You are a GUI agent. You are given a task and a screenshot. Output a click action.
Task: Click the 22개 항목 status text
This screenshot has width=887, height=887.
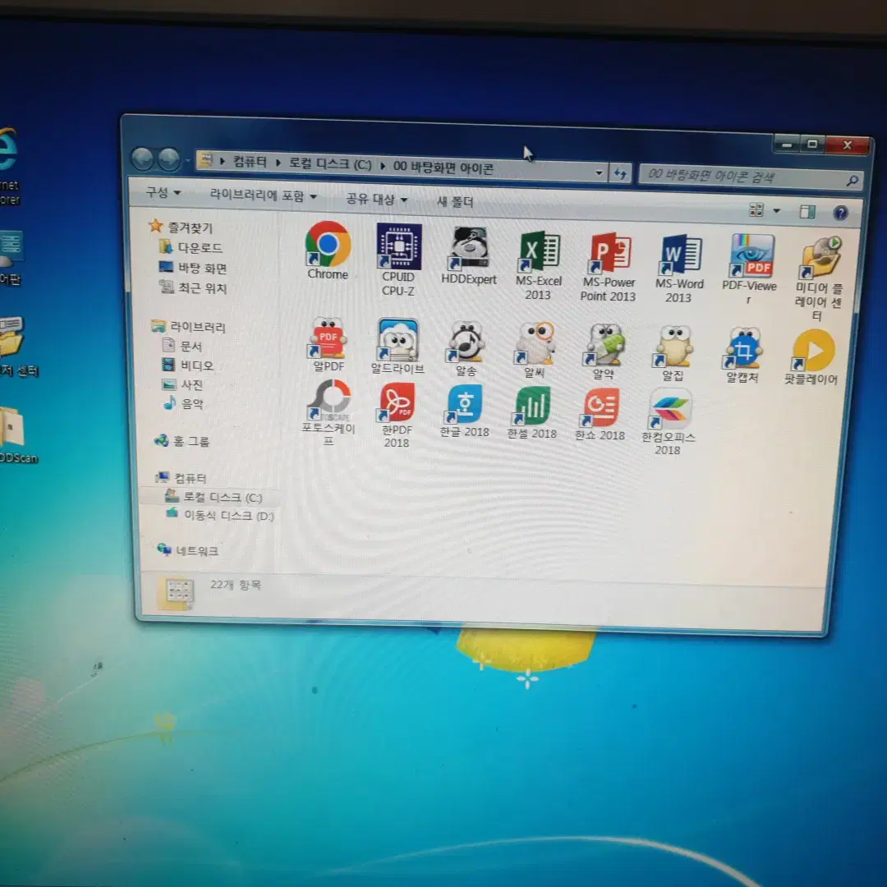pos(236,585)
